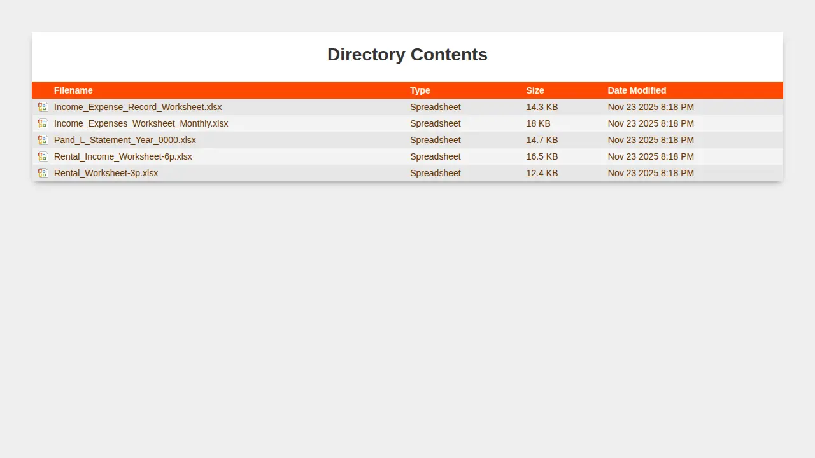
Task: Click the modified date of Rental_Income_Worksheet-6p.xlsx
Action: tap(651, 156)
